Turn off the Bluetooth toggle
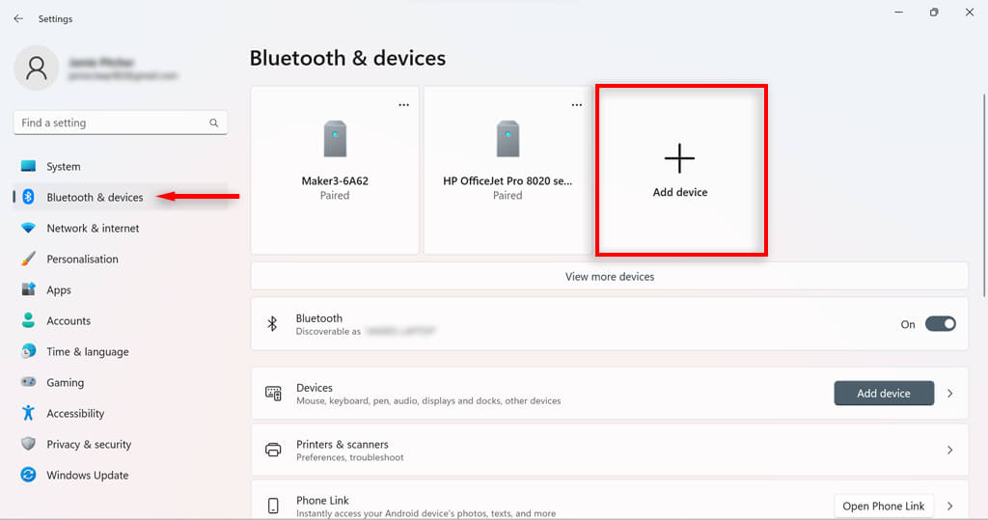 940,324
